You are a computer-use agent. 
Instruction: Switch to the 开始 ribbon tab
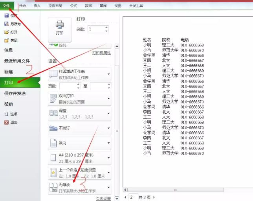pyautogui.click(x=22, y=6)
